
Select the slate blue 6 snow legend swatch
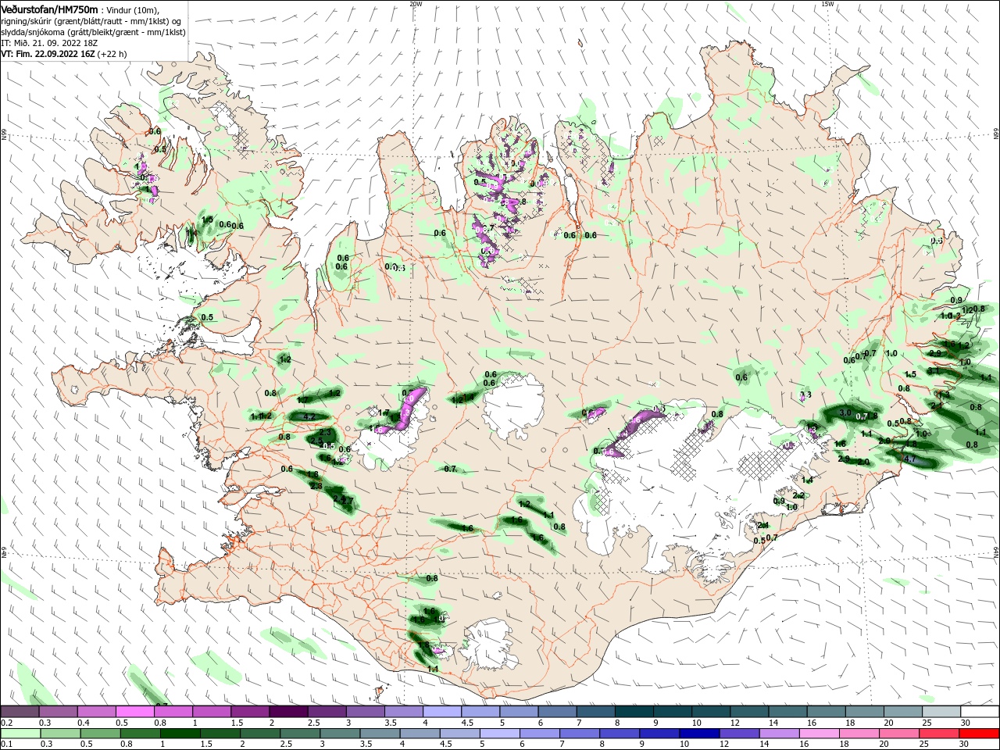(x=557, y=712)
